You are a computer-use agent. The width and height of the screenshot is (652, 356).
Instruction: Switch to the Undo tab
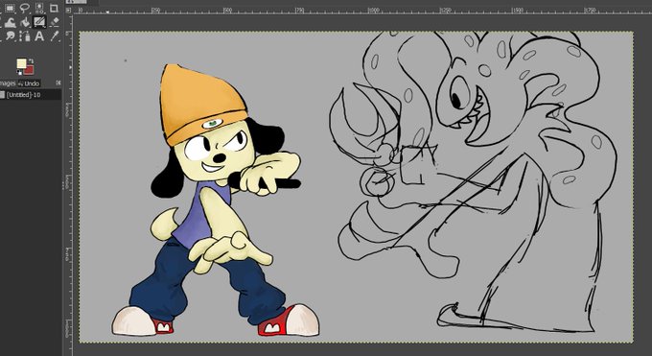tap(29, 83)
